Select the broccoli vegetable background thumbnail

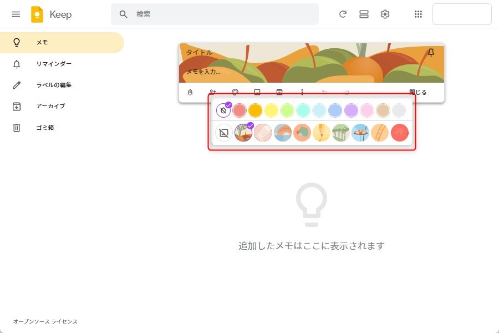302,133
